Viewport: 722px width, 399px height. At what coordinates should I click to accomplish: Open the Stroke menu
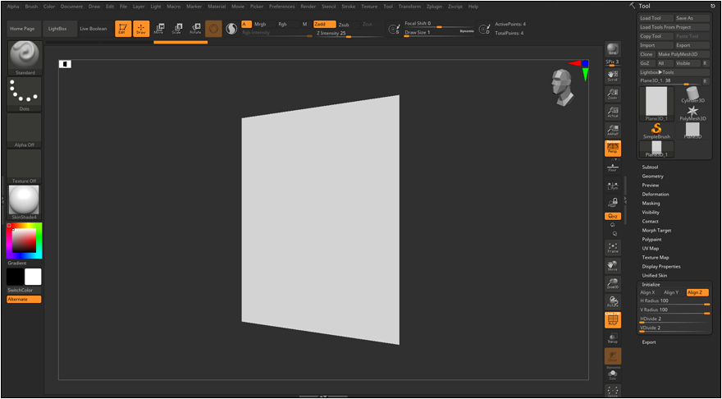tap(349, 6)
